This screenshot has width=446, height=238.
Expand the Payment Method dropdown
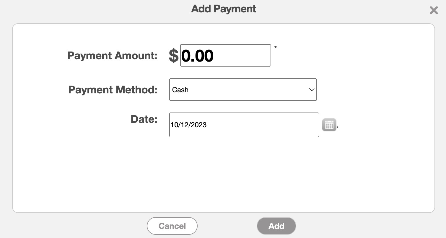243,90
